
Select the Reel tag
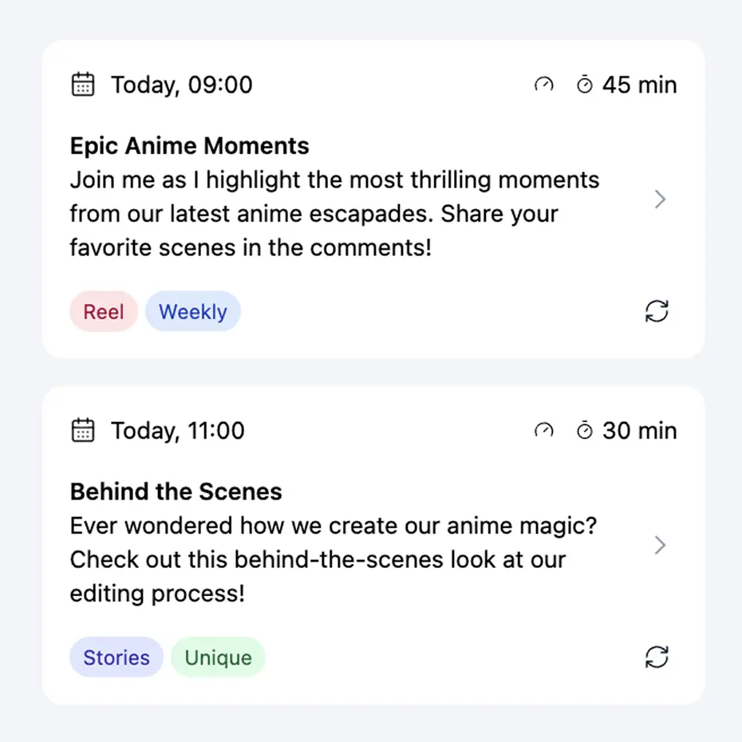click(103, 311)
